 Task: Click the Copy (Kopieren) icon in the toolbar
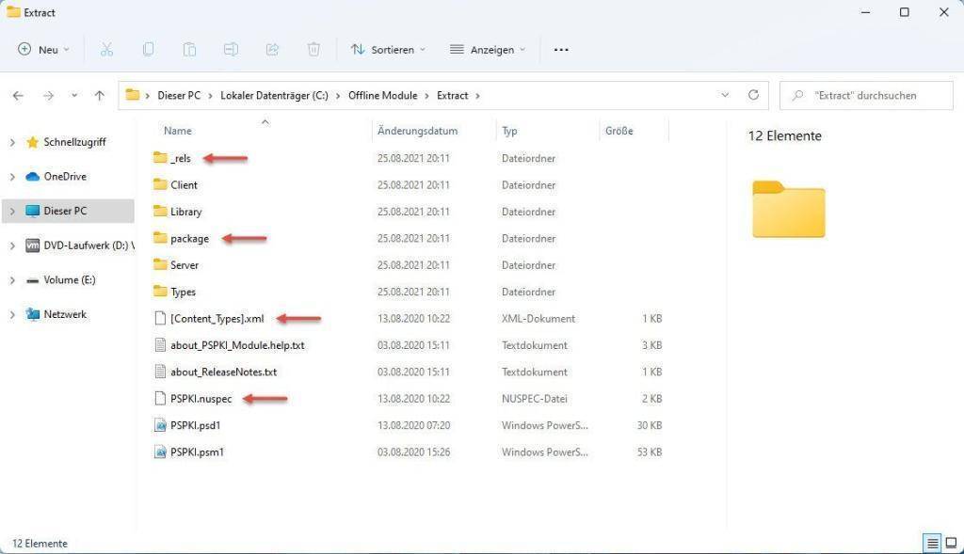(x=148, y=49)
